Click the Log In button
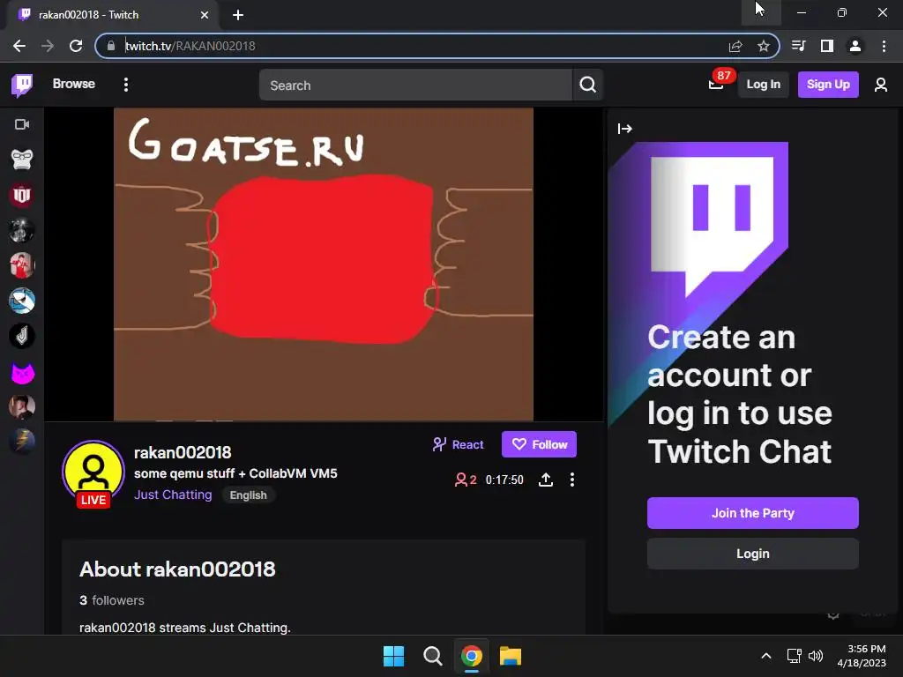903x677 pixels. [763, 85]
